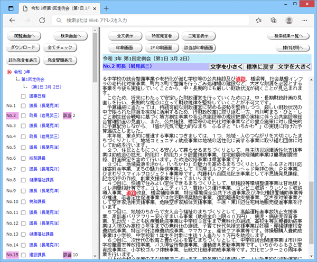Check the No.6 総務課長 checkbox
The image size is (317, 262).
pyautogui.click(x=23, y=158)
